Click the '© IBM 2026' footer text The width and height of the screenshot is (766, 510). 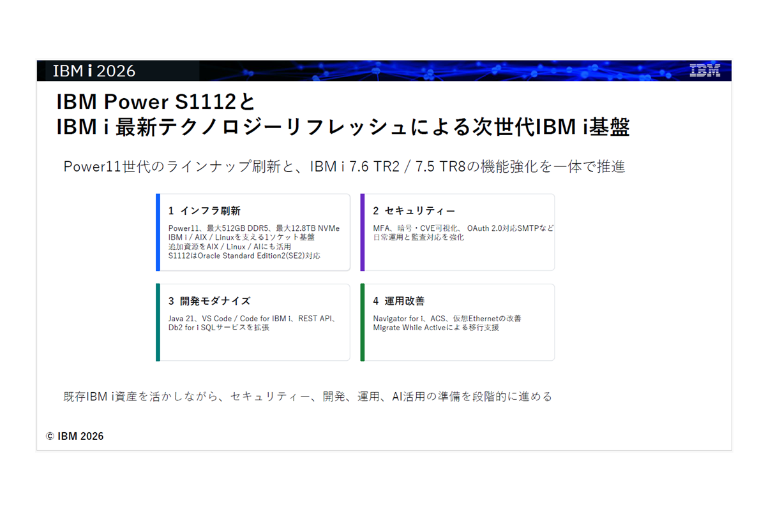pos(75,436)
